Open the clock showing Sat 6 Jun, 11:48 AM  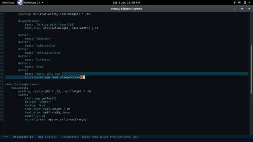click(126, 3)
